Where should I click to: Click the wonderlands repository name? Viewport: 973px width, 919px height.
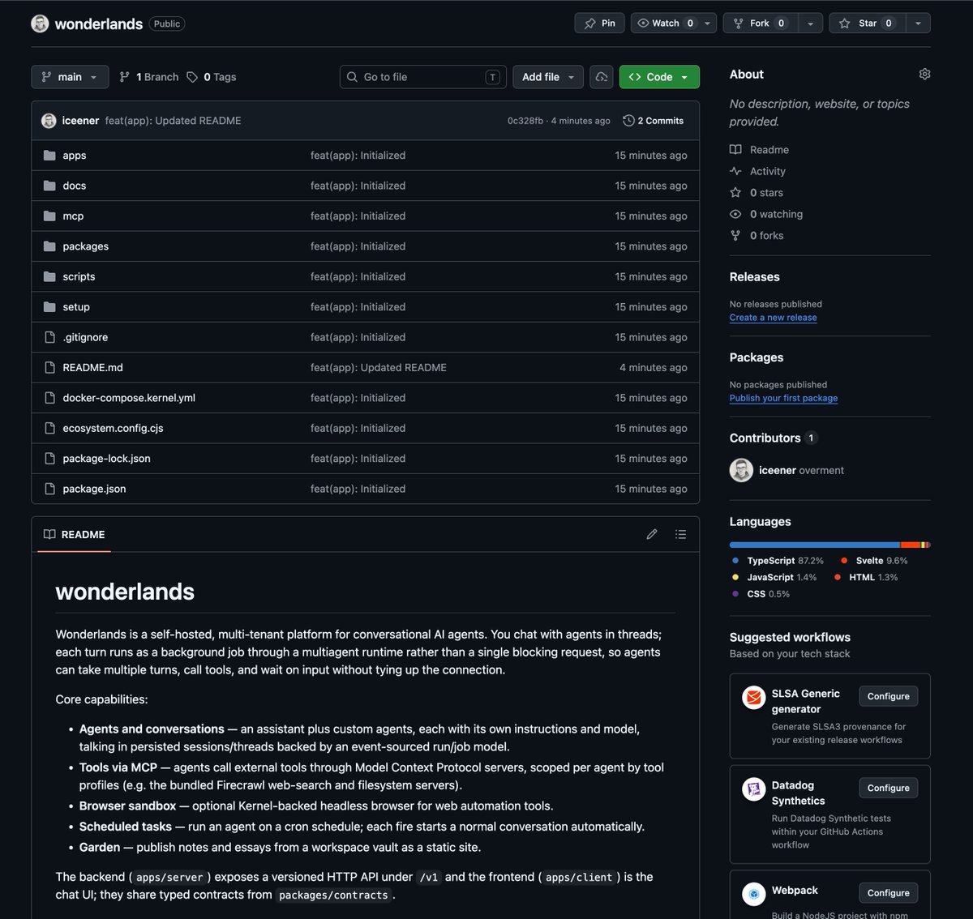pyautogui.click(x=99, y=24)
